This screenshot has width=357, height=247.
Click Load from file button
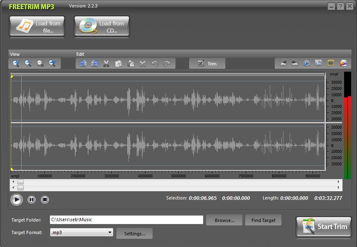coord(37,26)
